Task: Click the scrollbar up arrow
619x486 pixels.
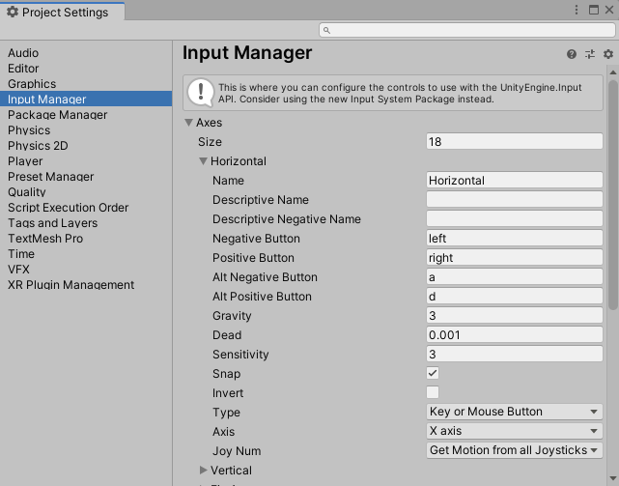Action: (612, 72)
